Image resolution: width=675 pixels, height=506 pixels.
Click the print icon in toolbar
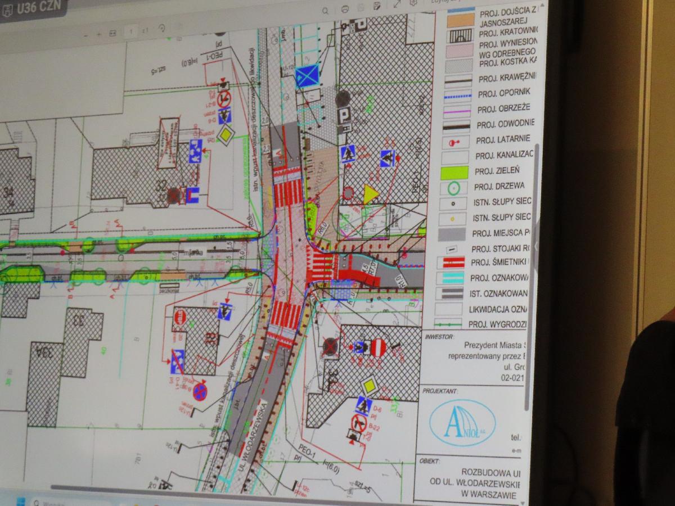(x=345, y=9)
